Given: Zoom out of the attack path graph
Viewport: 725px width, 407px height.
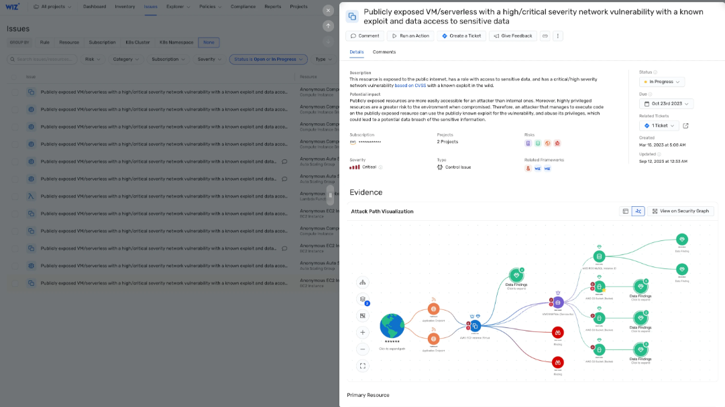Looking at the screenshot, I should 363,349.
